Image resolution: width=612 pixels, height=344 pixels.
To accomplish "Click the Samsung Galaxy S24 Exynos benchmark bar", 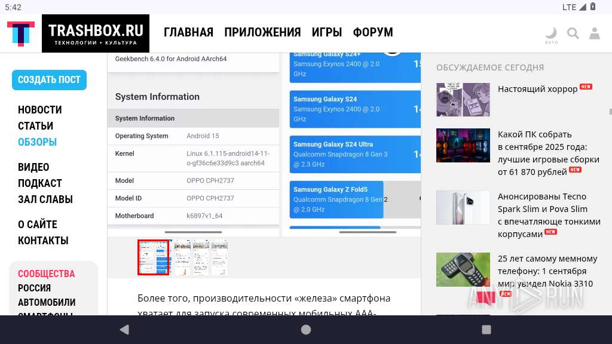I will 355,109.
